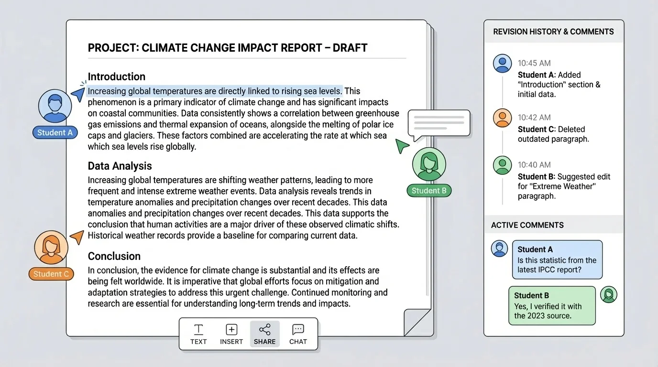Open the comment speech bubble near Student B
Screen dimensions: 658x367
[x=438, y=123]
